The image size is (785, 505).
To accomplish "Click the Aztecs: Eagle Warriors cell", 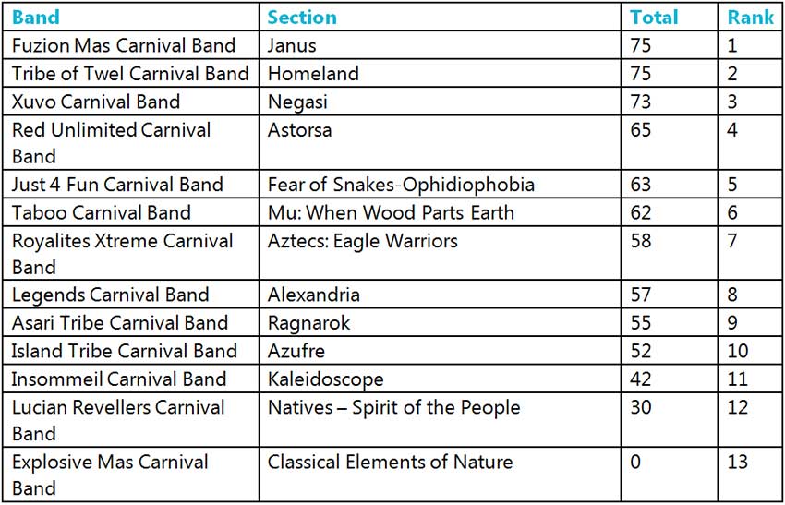I will click(x=362, y=241).
